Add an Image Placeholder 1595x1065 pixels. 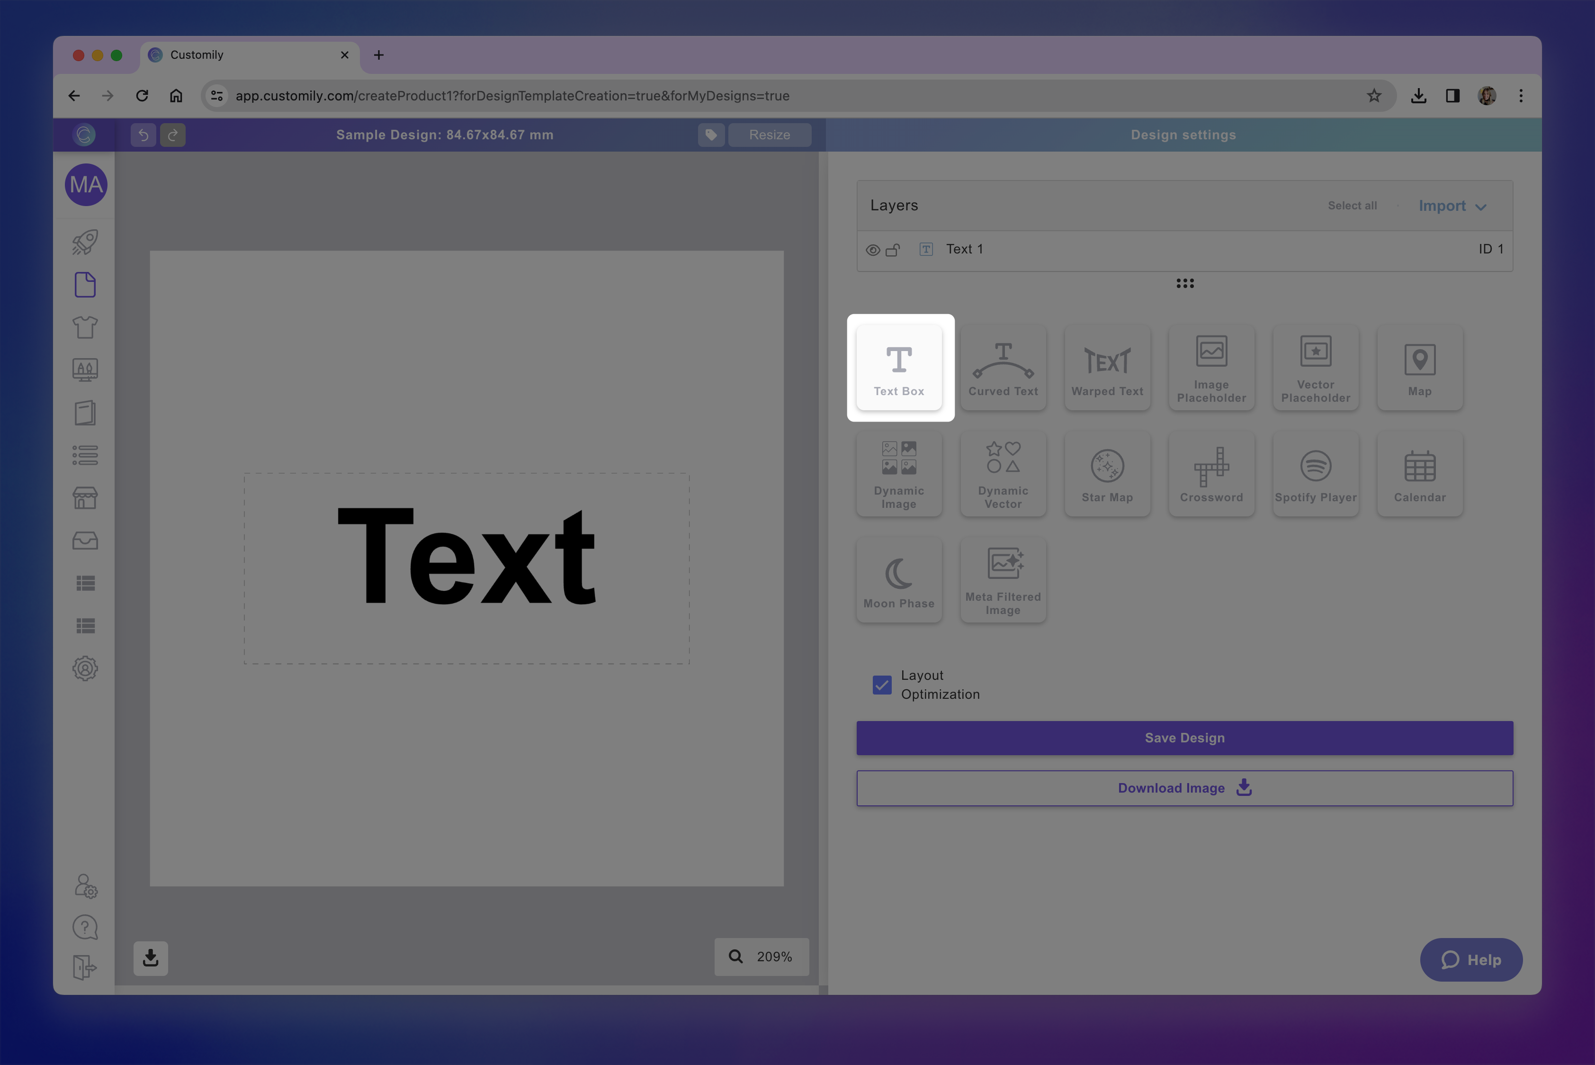click(x=1211, y=368)
